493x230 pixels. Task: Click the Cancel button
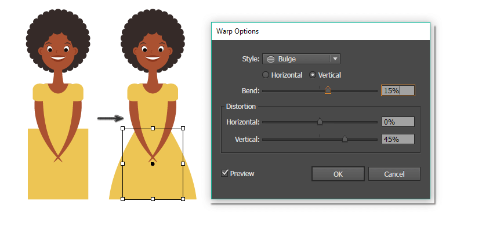click(394, 174)
